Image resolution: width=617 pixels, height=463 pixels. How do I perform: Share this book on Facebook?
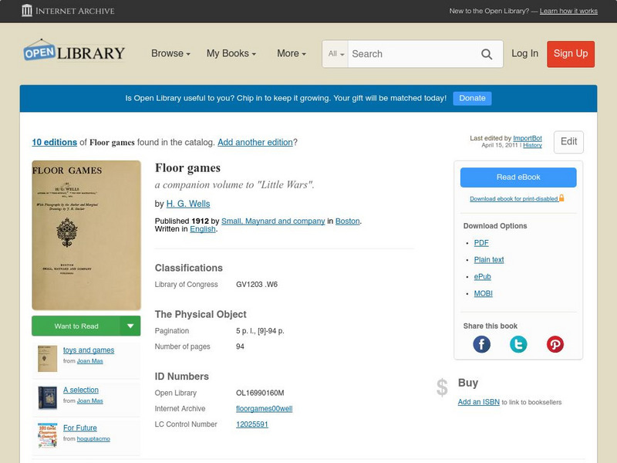(481, 344)
